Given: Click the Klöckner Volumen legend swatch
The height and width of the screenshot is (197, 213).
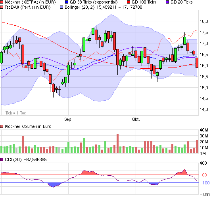Looking at the screenshot, I should 2,126.
